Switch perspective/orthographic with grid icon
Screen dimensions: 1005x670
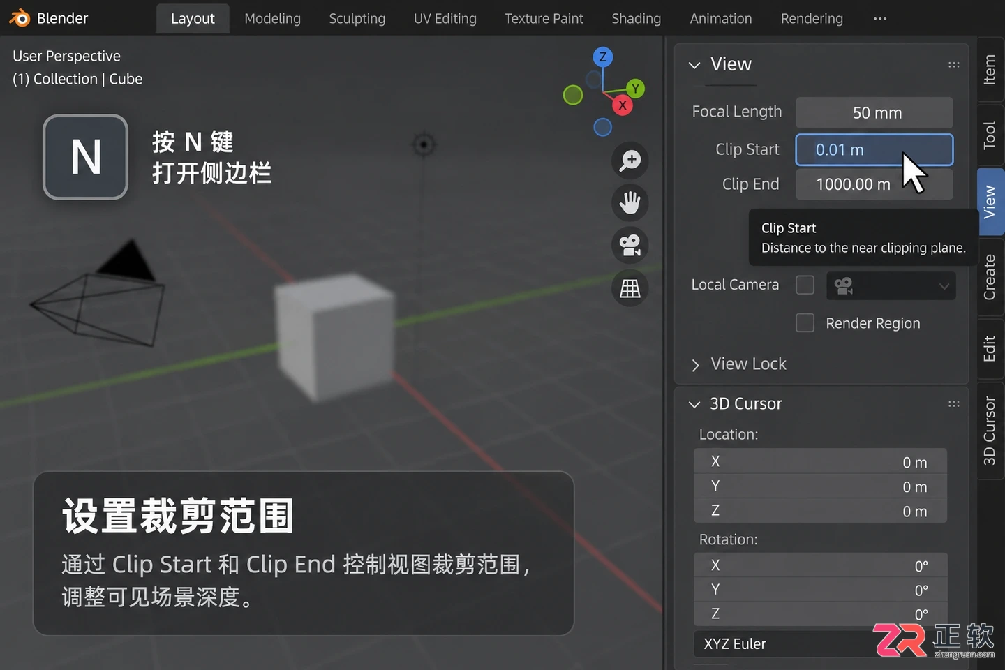[630, 288]
